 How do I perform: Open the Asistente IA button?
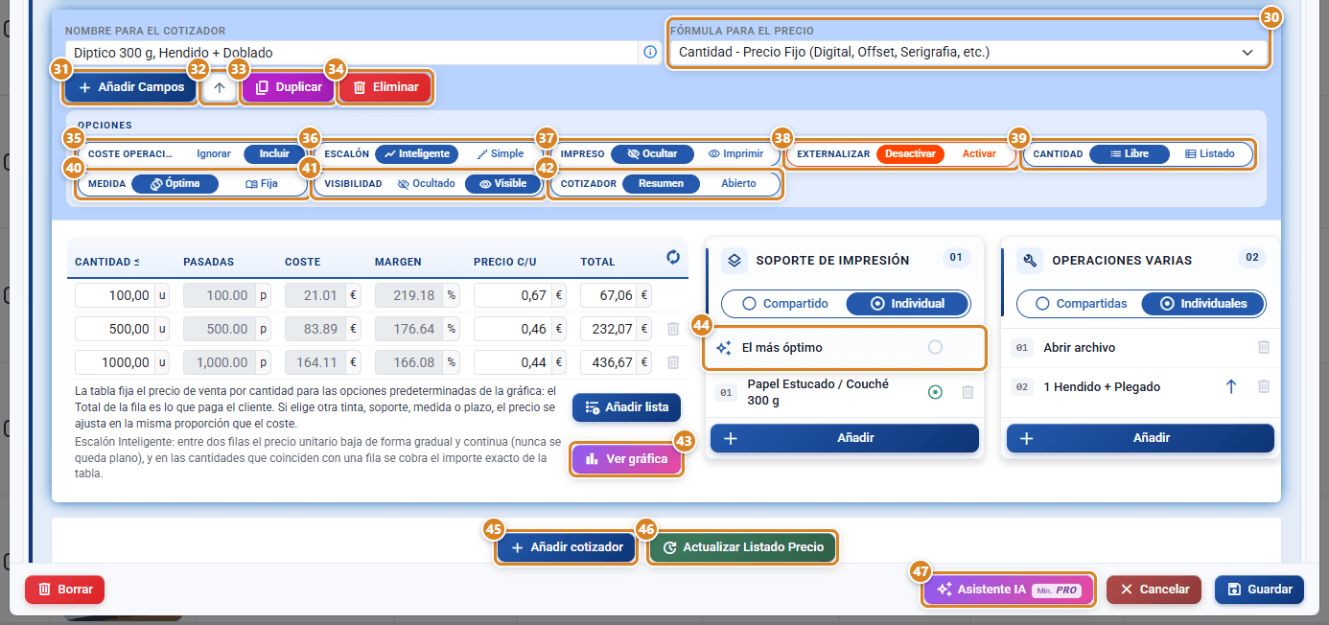tap(1008, 590)
